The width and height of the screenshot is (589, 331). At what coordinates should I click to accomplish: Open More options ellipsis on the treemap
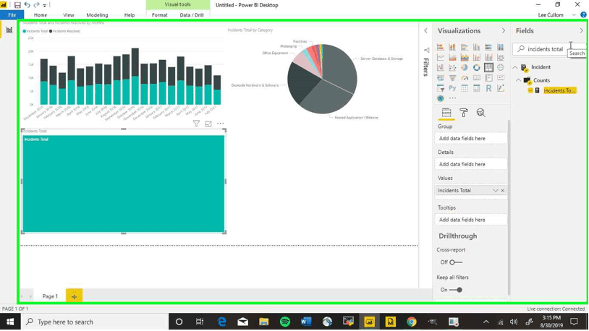221,124
